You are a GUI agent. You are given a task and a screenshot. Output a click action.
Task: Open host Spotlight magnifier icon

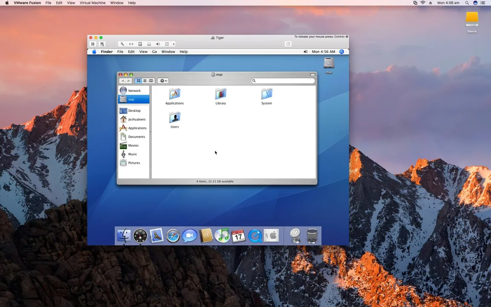pyautogui.click(x=467, y=3)
